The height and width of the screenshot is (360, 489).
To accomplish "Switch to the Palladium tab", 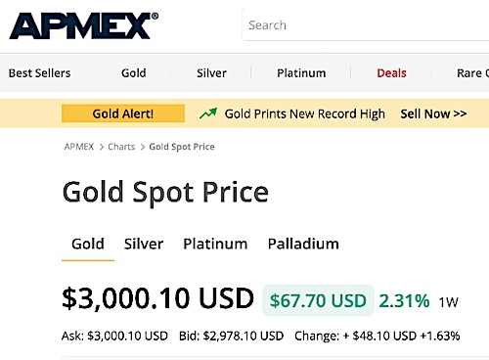I will click(x=303, y=244).
